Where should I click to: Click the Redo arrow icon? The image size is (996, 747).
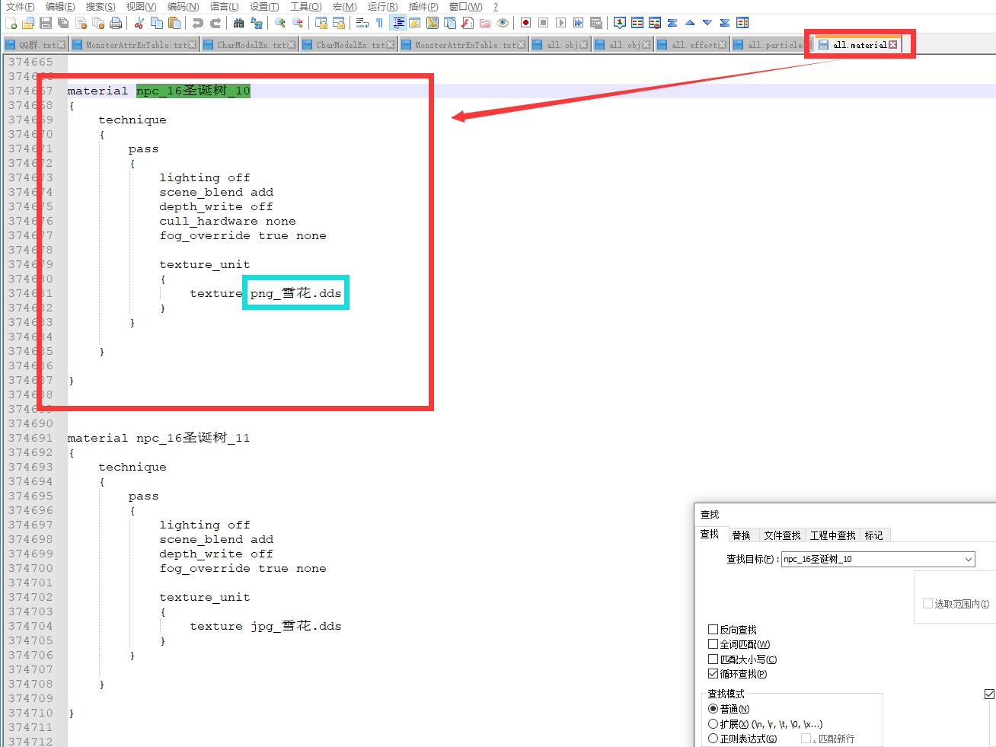click(x=215, y=23)
